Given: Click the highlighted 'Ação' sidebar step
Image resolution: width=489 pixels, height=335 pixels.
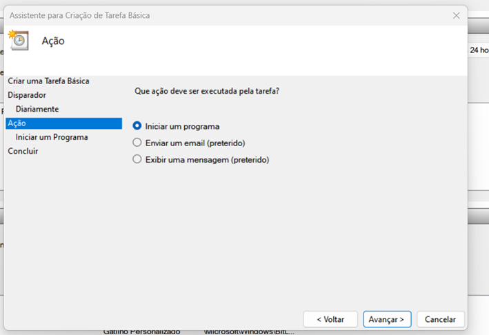Looking at the screenshot, I should tap(17, 123).
